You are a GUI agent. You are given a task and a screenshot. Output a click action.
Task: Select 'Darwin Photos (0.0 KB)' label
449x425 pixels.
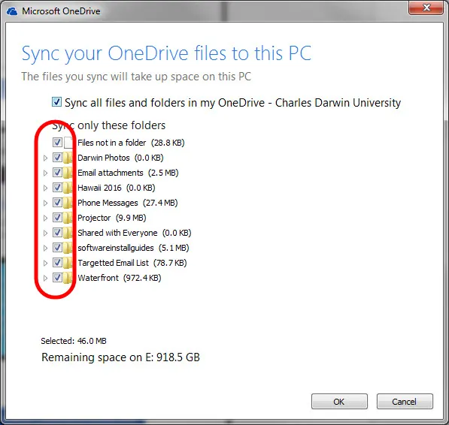(x=120, y=158)
